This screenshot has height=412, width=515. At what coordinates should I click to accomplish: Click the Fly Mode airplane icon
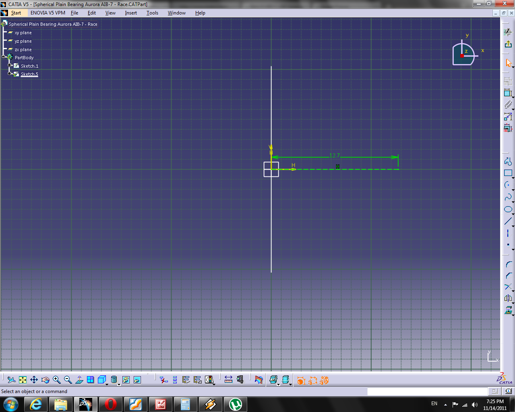[11, 380]
